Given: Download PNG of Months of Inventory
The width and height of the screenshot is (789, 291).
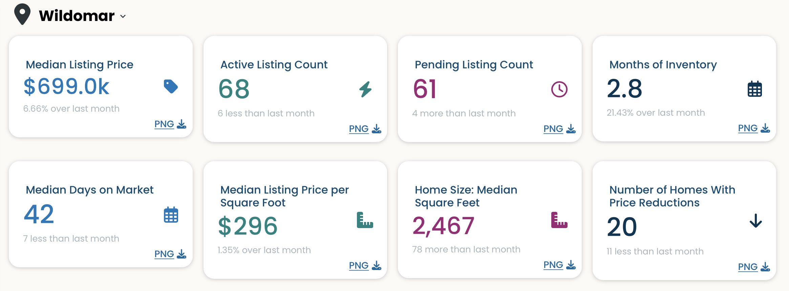Looking at the screenshot, I should (754, 128).
